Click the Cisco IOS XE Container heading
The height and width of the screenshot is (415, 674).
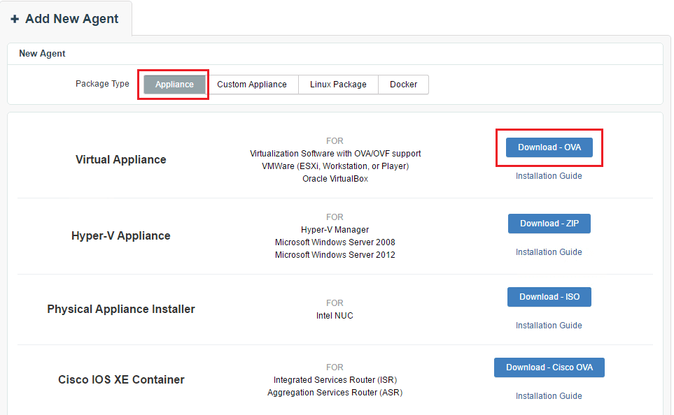point(121,379)
